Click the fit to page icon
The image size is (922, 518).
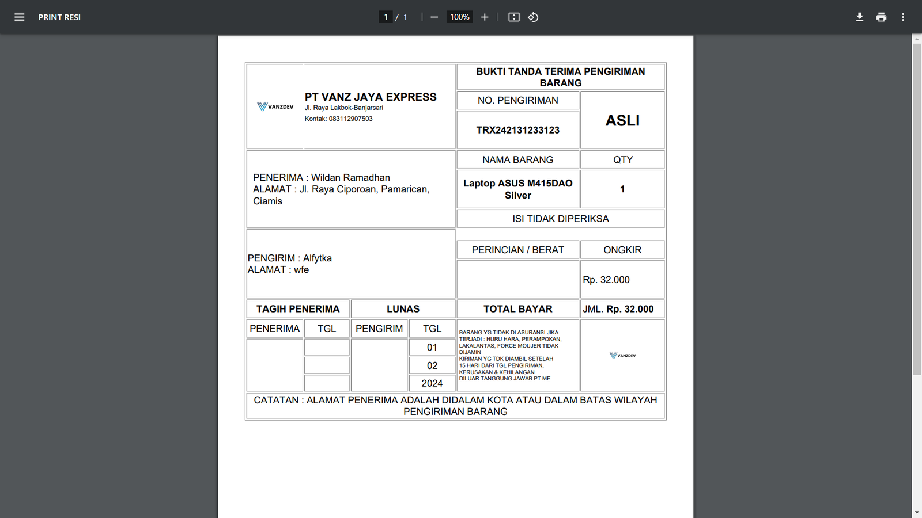pos(513,17)
